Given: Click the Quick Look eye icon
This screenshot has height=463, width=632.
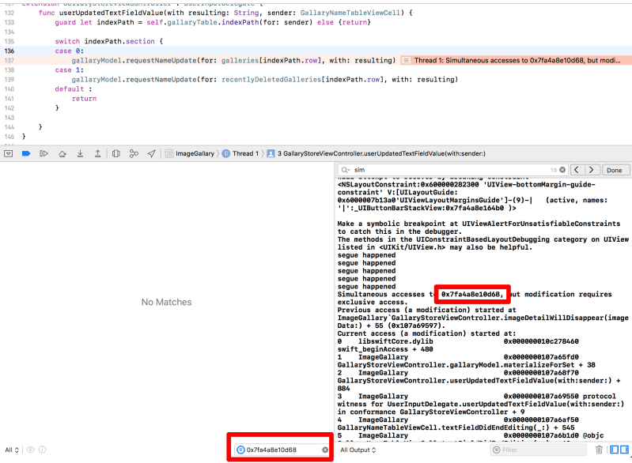Looking at the screenshot, I should pyautogui.click(x=31, y=450).
